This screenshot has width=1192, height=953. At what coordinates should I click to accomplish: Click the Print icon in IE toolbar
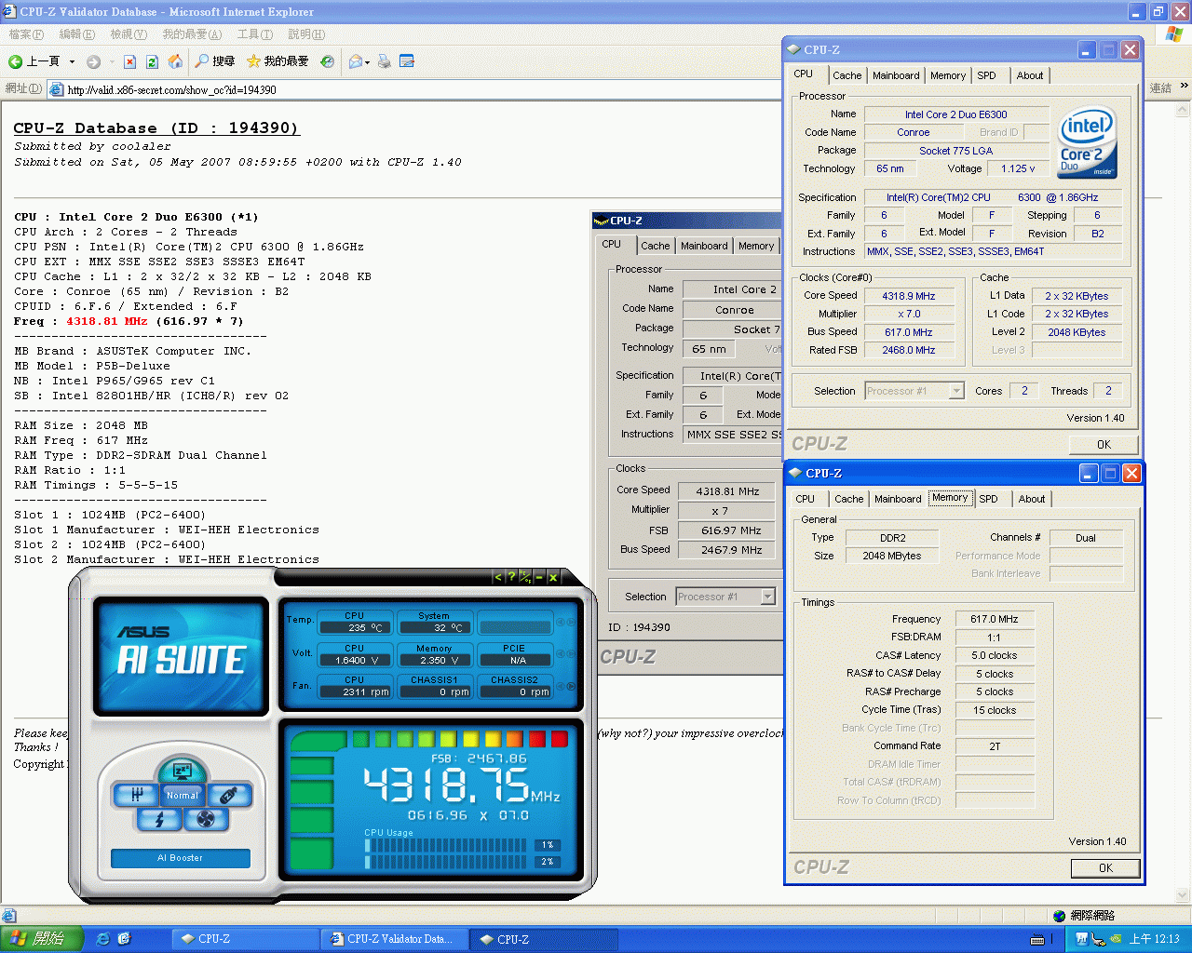click(x=384, y=61)
